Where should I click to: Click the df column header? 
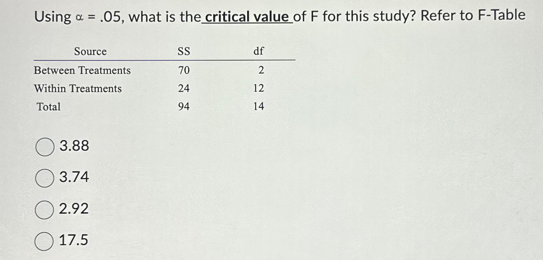(258, 51)
